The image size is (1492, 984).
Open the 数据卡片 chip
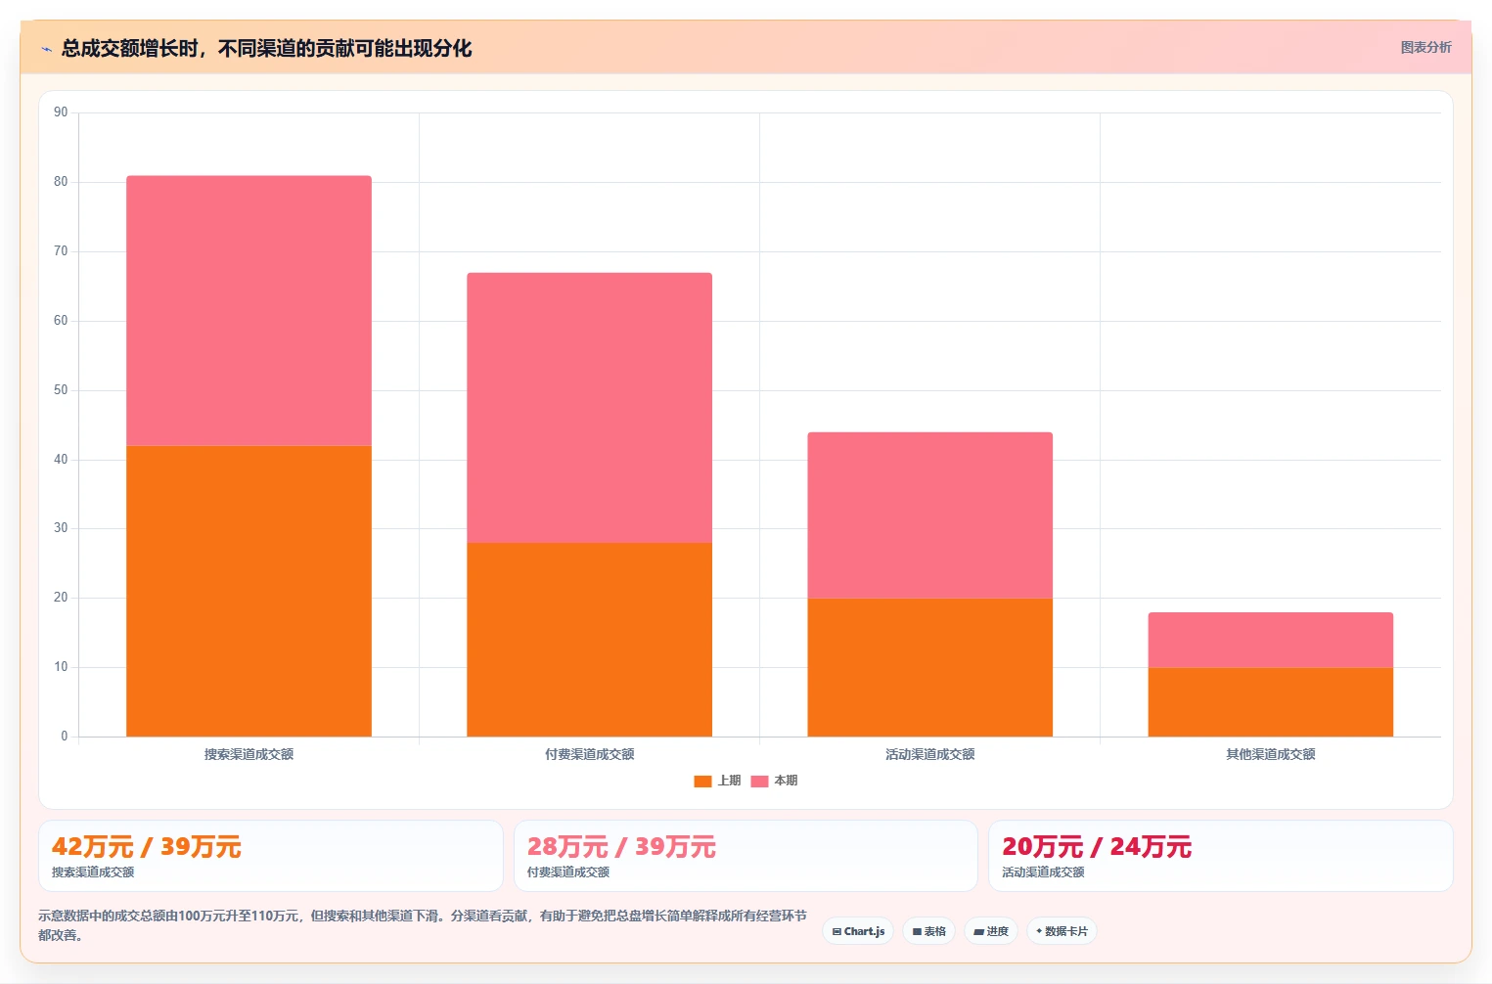[x=1062, y=931]
